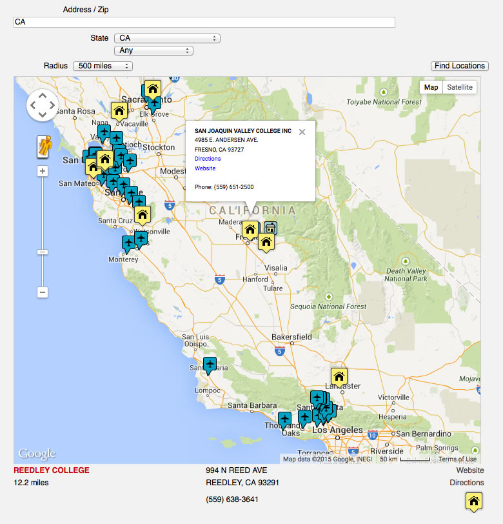Image resolution: width=503 pixels, height=524 pixels.
Task: Pan the map right with the arrow control
Action: tap(52, 105)
